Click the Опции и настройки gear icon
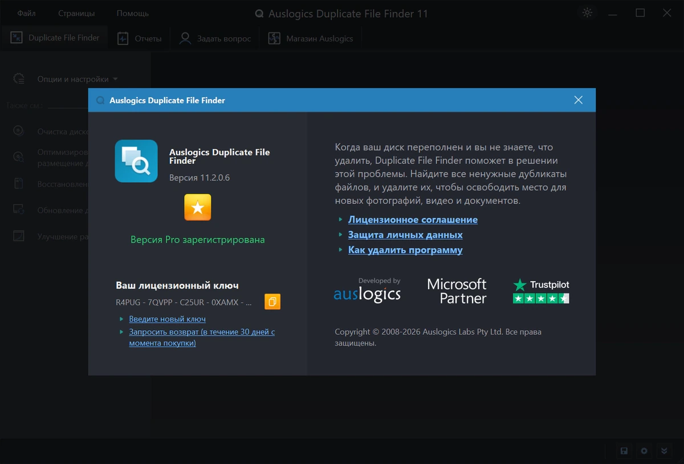 (19, 79)
